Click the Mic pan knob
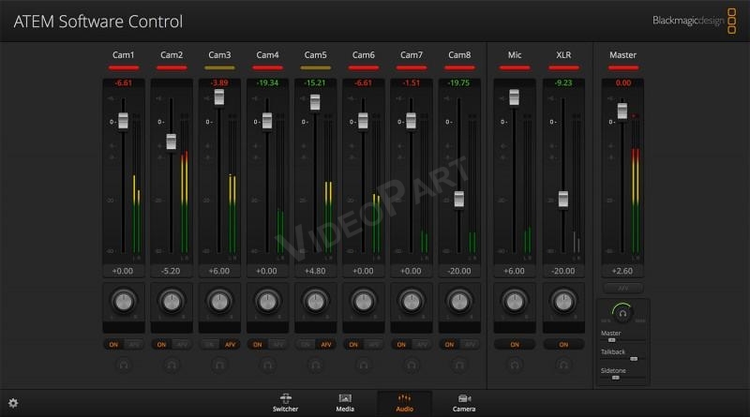 tap(515, 302)
